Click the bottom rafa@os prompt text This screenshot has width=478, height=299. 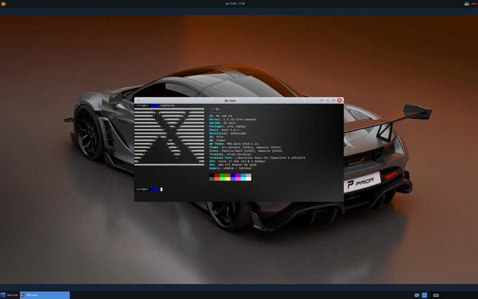pyautogui.click(x=142, y=190)
